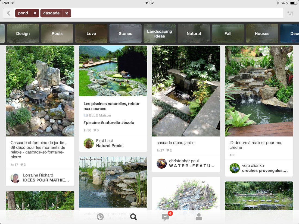Tap the search magnifier in bottom bar
This screenshot has height=224, width=299.
click(133, 217)
